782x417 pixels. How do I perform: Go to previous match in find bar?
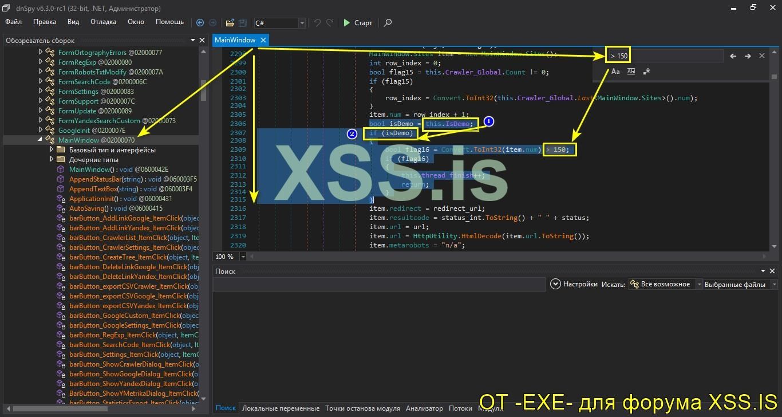click(733, 56)
